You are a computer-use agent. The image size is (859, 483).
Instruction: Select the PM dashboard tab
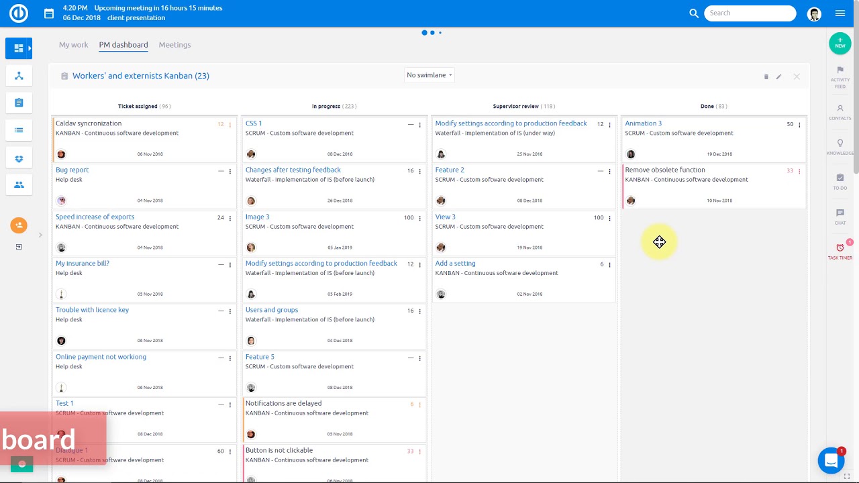(123, 45)
